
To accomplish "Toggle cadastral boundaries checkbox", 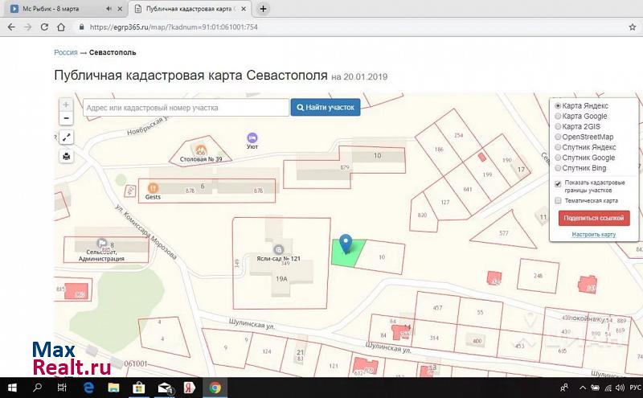I will tap(559, 183).
